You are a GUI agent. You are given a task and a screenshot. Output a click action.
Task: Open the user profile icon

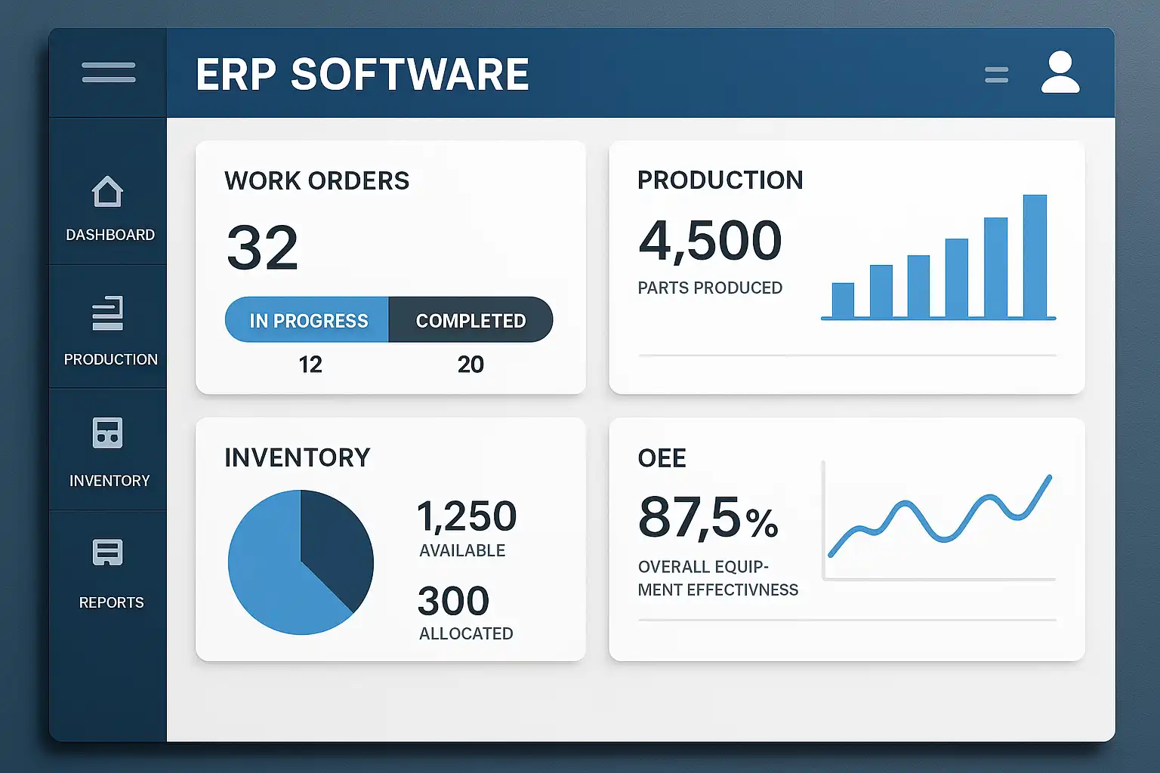[x=1060, y=72]
